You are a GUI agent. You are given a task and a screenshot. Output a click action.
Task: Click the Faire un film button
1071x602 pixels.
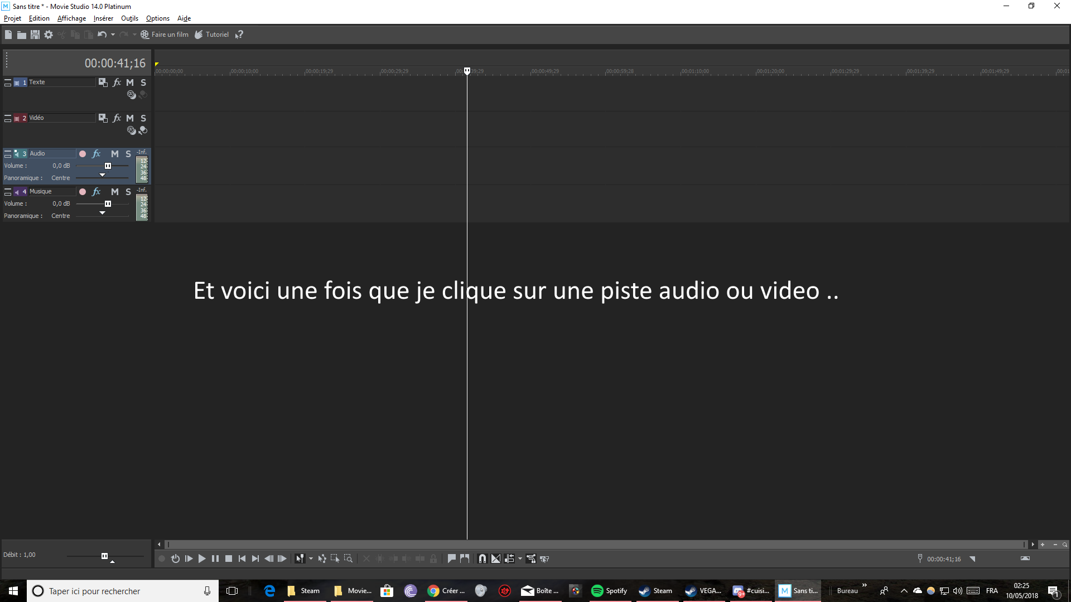tap(165, 35)
